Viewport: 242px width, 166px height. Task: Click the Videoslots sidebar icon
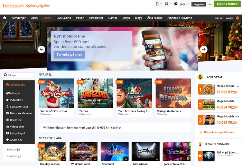7,100
